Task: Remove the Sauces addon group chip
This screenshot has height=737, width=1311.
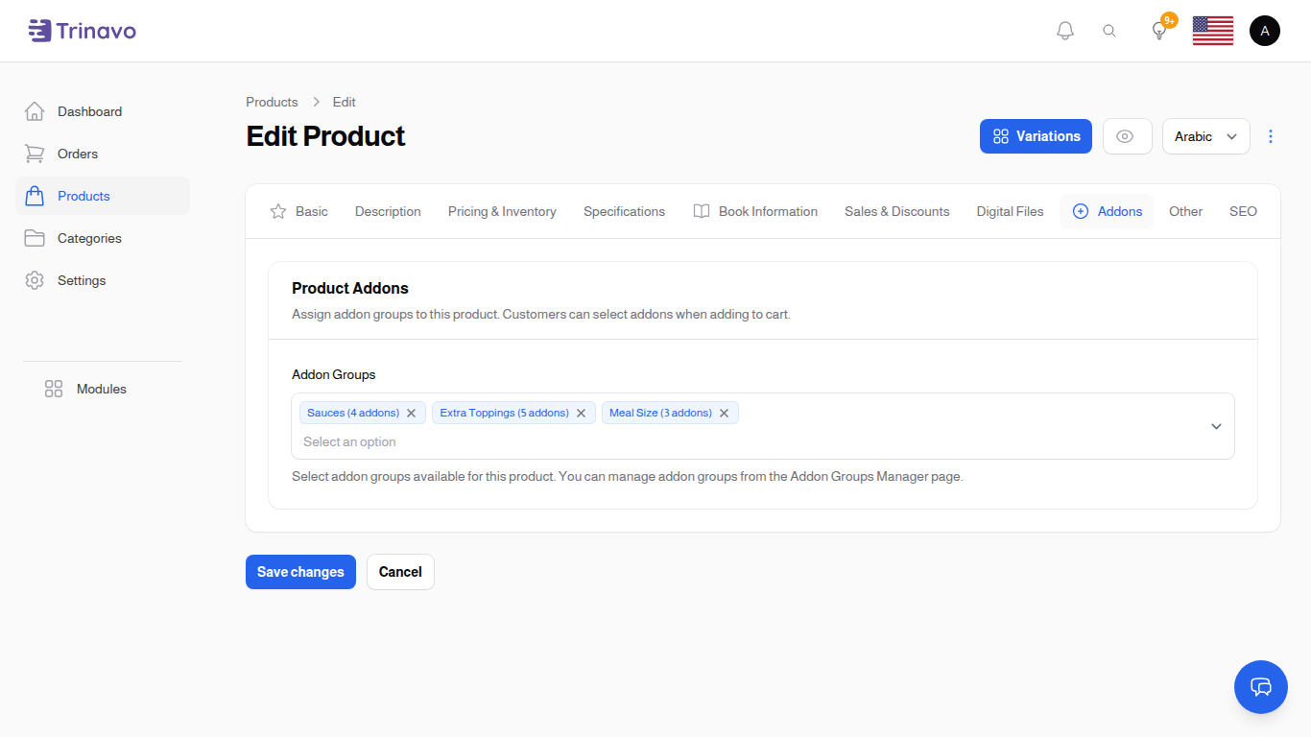Action: (x=411, y=413)
